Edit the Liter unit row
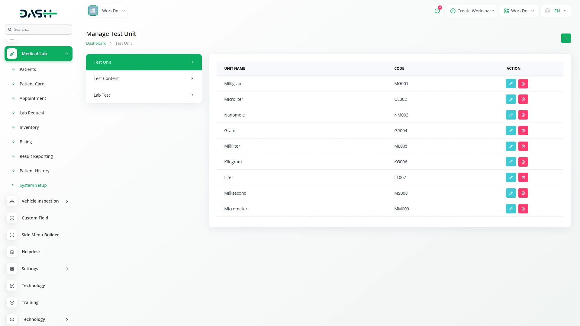580x326 pixels. pyautogui.click(x=511, y=177)
